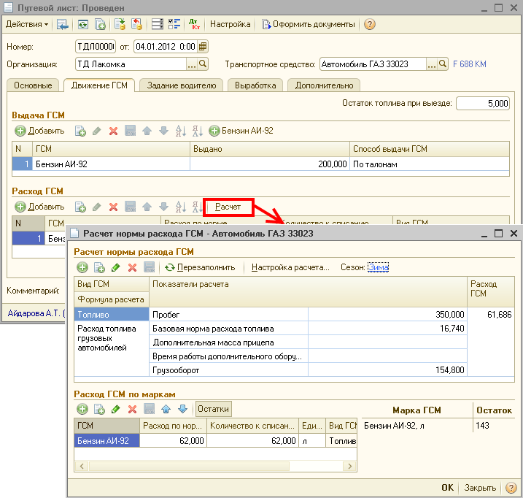Click the magnifier next to Организация field
523x498 pixels.
(203, 64)
